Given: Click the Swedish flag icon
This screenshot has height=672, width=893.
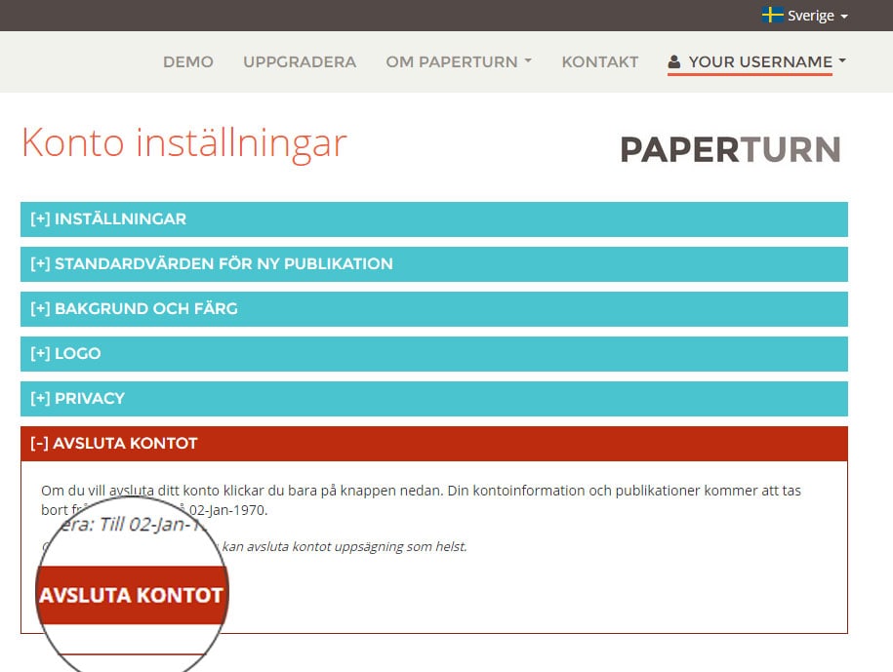Looking at the screenshot, I should coord(773,15).
